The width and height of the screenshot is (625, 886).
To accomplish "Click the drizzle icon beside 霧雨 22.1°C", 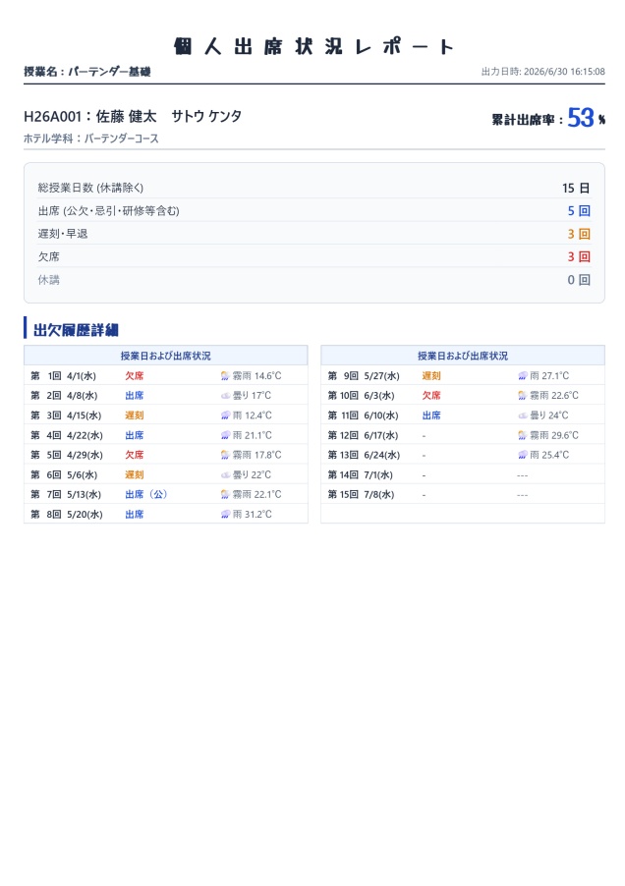I will tap(225, 494).
